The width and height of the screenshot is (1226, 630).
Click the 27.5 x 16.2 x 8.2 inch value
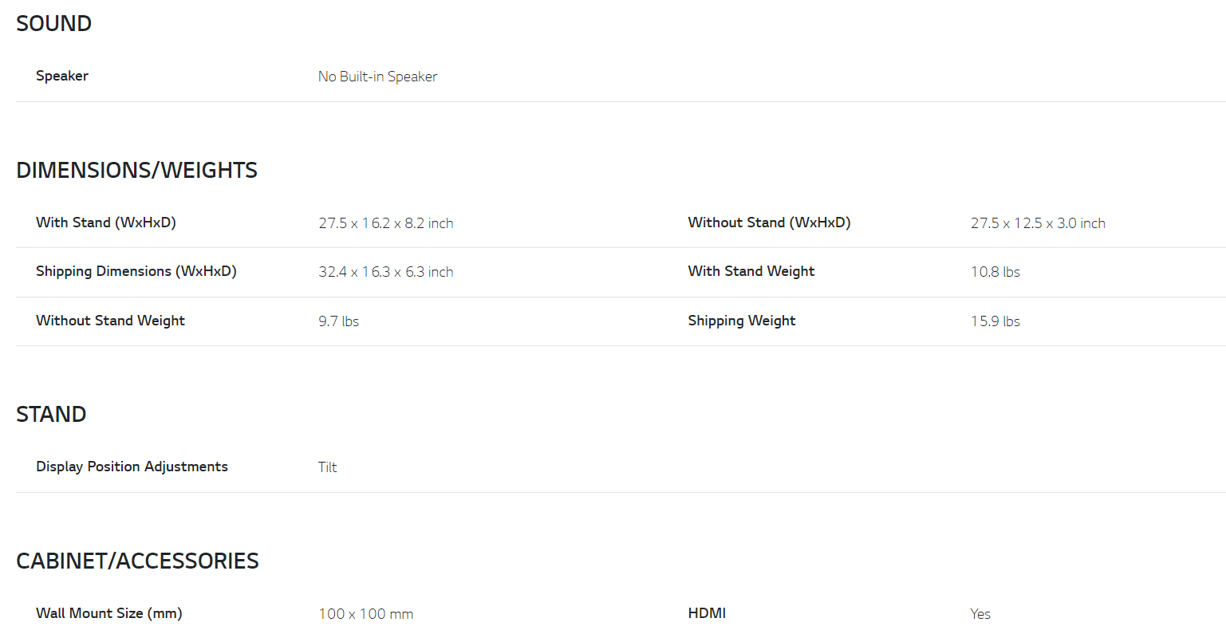pos(386,223)
